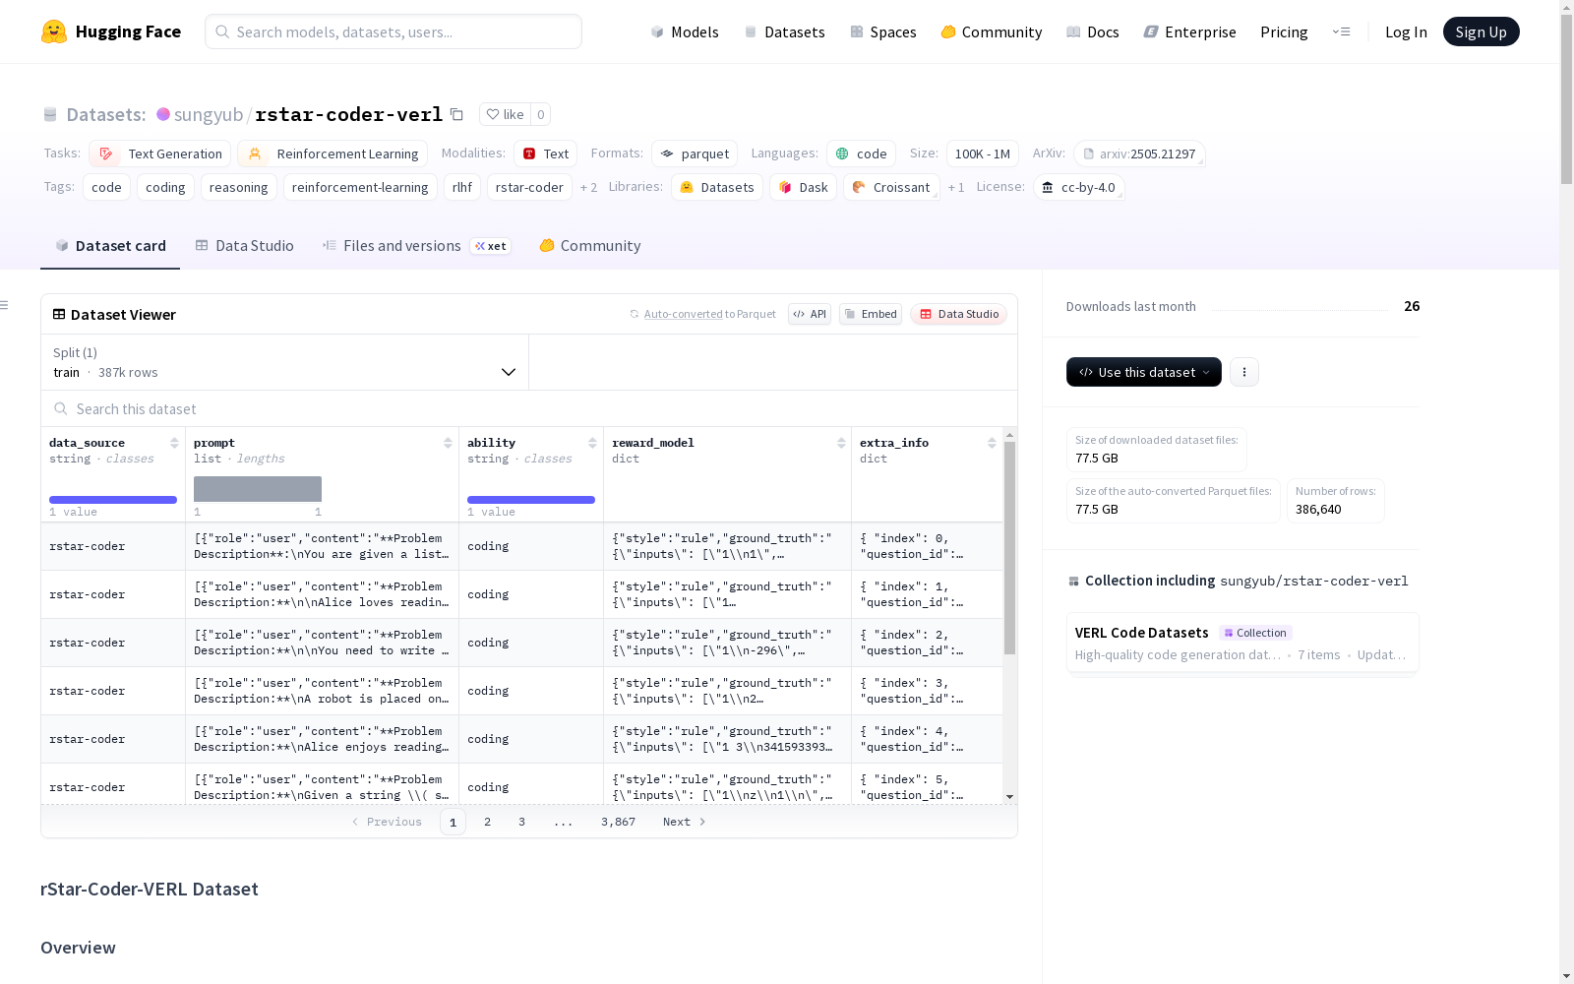
Task: Open Enterprise in top navigation
Action: pos(1190,31)
